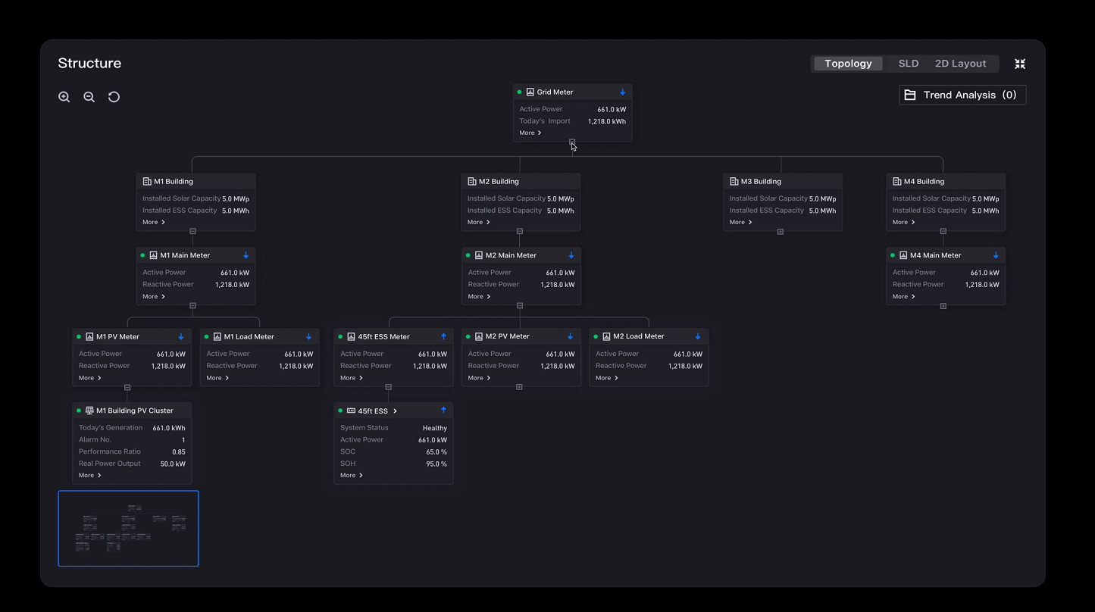This screenshot has width=1095, height=612.
Task: Expand the M2 PV Meter node
Action: click(519, 387)
